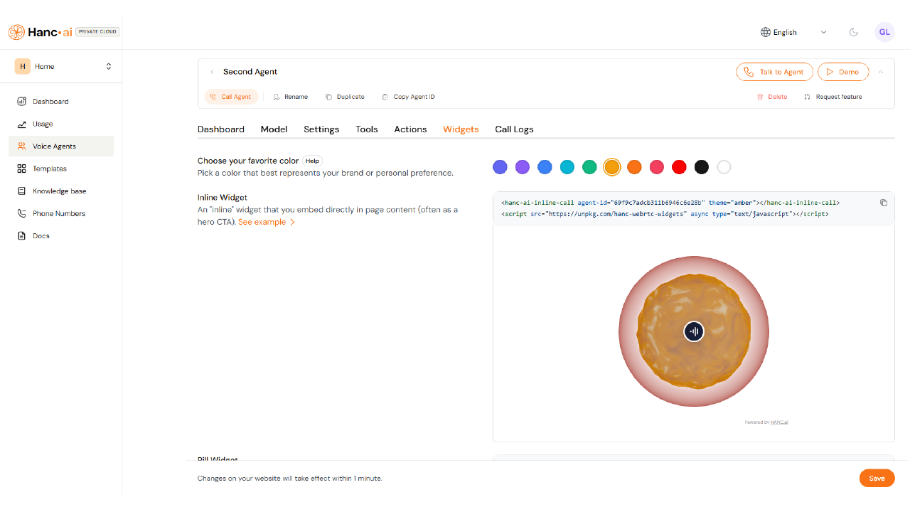The image size is (910, 512).
Task: Click the Talk to Agent button
Action: point(774,72)
